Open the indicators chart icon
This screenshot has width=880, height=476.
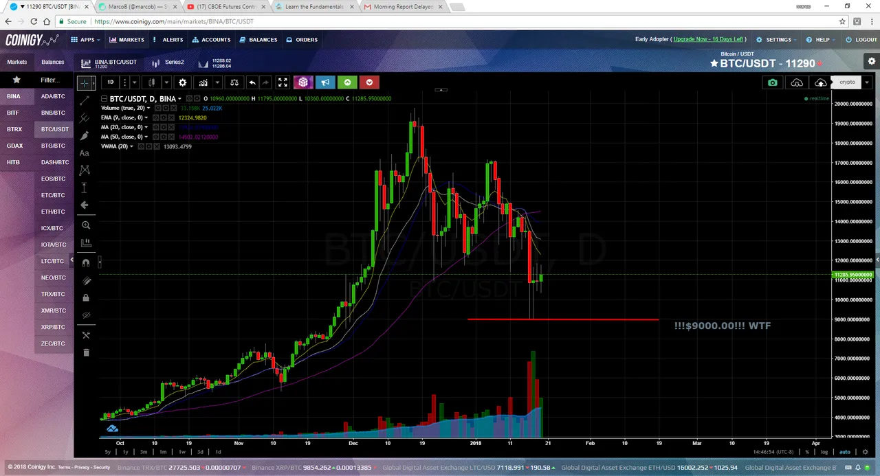click(203, 82)
